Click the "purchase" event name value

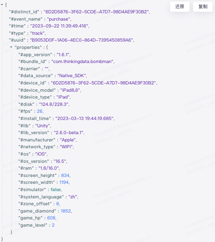[x=59, y=19]
